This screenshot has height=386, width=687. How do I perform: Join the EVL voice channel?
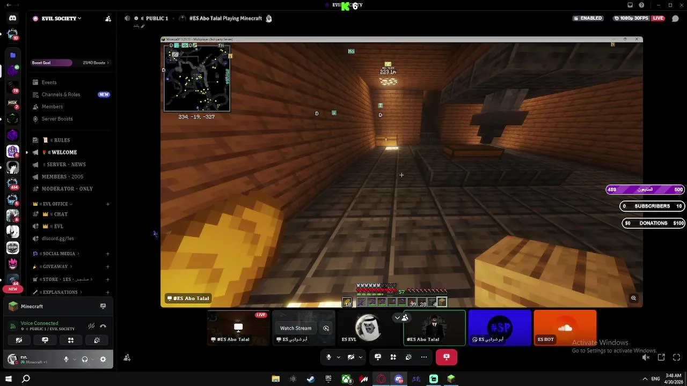[x=71, y=226]
